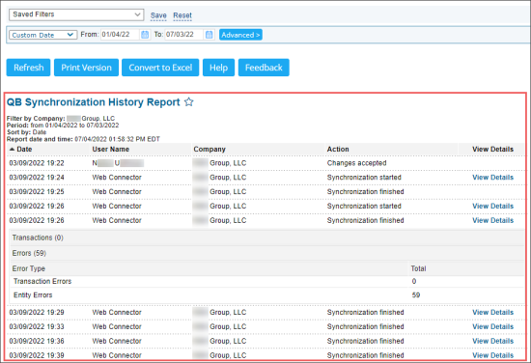Open View Details for 19:39 sync entry

pos(492,355)
